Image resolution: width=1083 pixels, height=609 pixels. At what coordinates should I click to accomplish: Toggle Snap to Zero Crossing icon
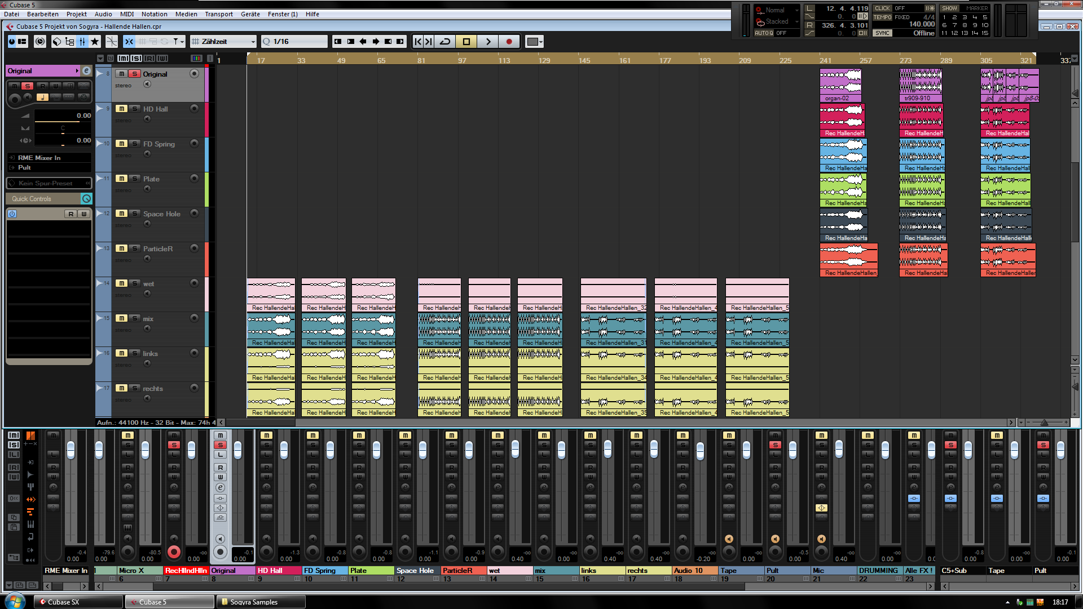click(x=112, y=41)
